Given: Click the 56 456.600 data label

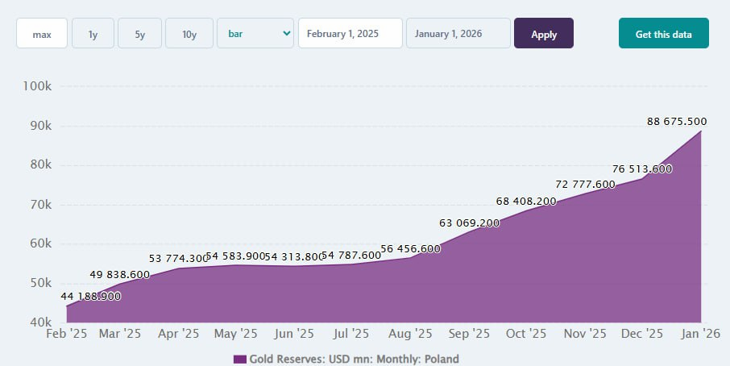Looking at the screenshot, I should (411, 248).
